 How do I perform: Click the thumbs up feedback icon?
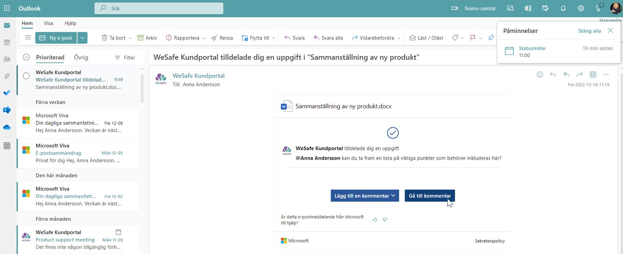click(x=375, y=220)
